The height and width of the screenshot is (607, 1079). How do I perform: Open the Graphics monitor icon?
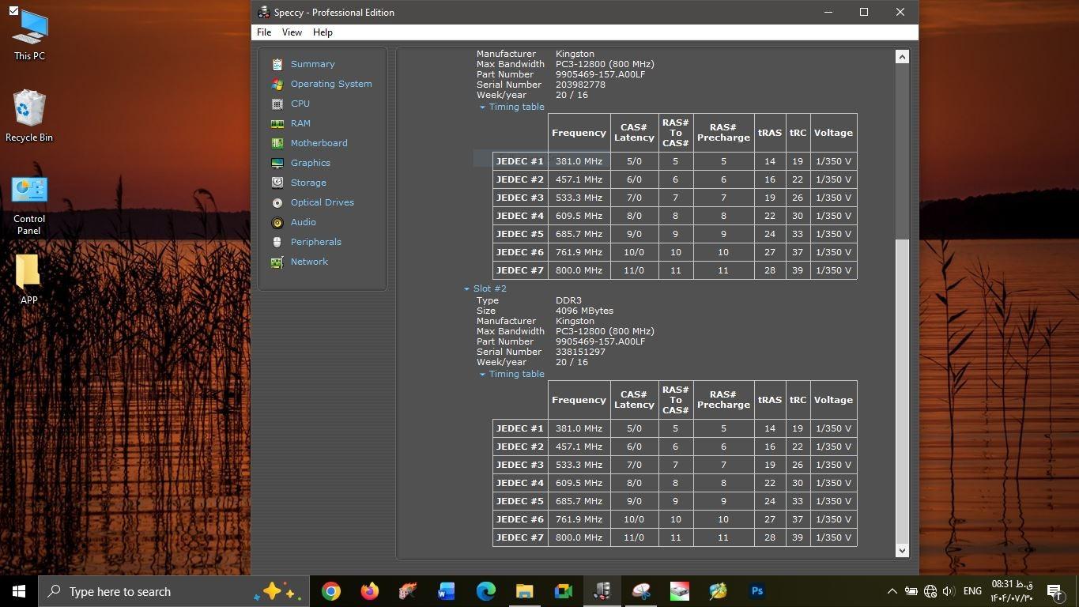(277, 163)
